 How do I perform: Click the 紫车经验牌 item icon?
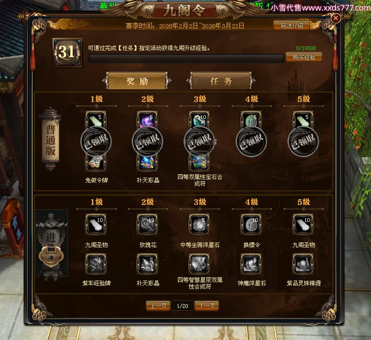(96, 264)
